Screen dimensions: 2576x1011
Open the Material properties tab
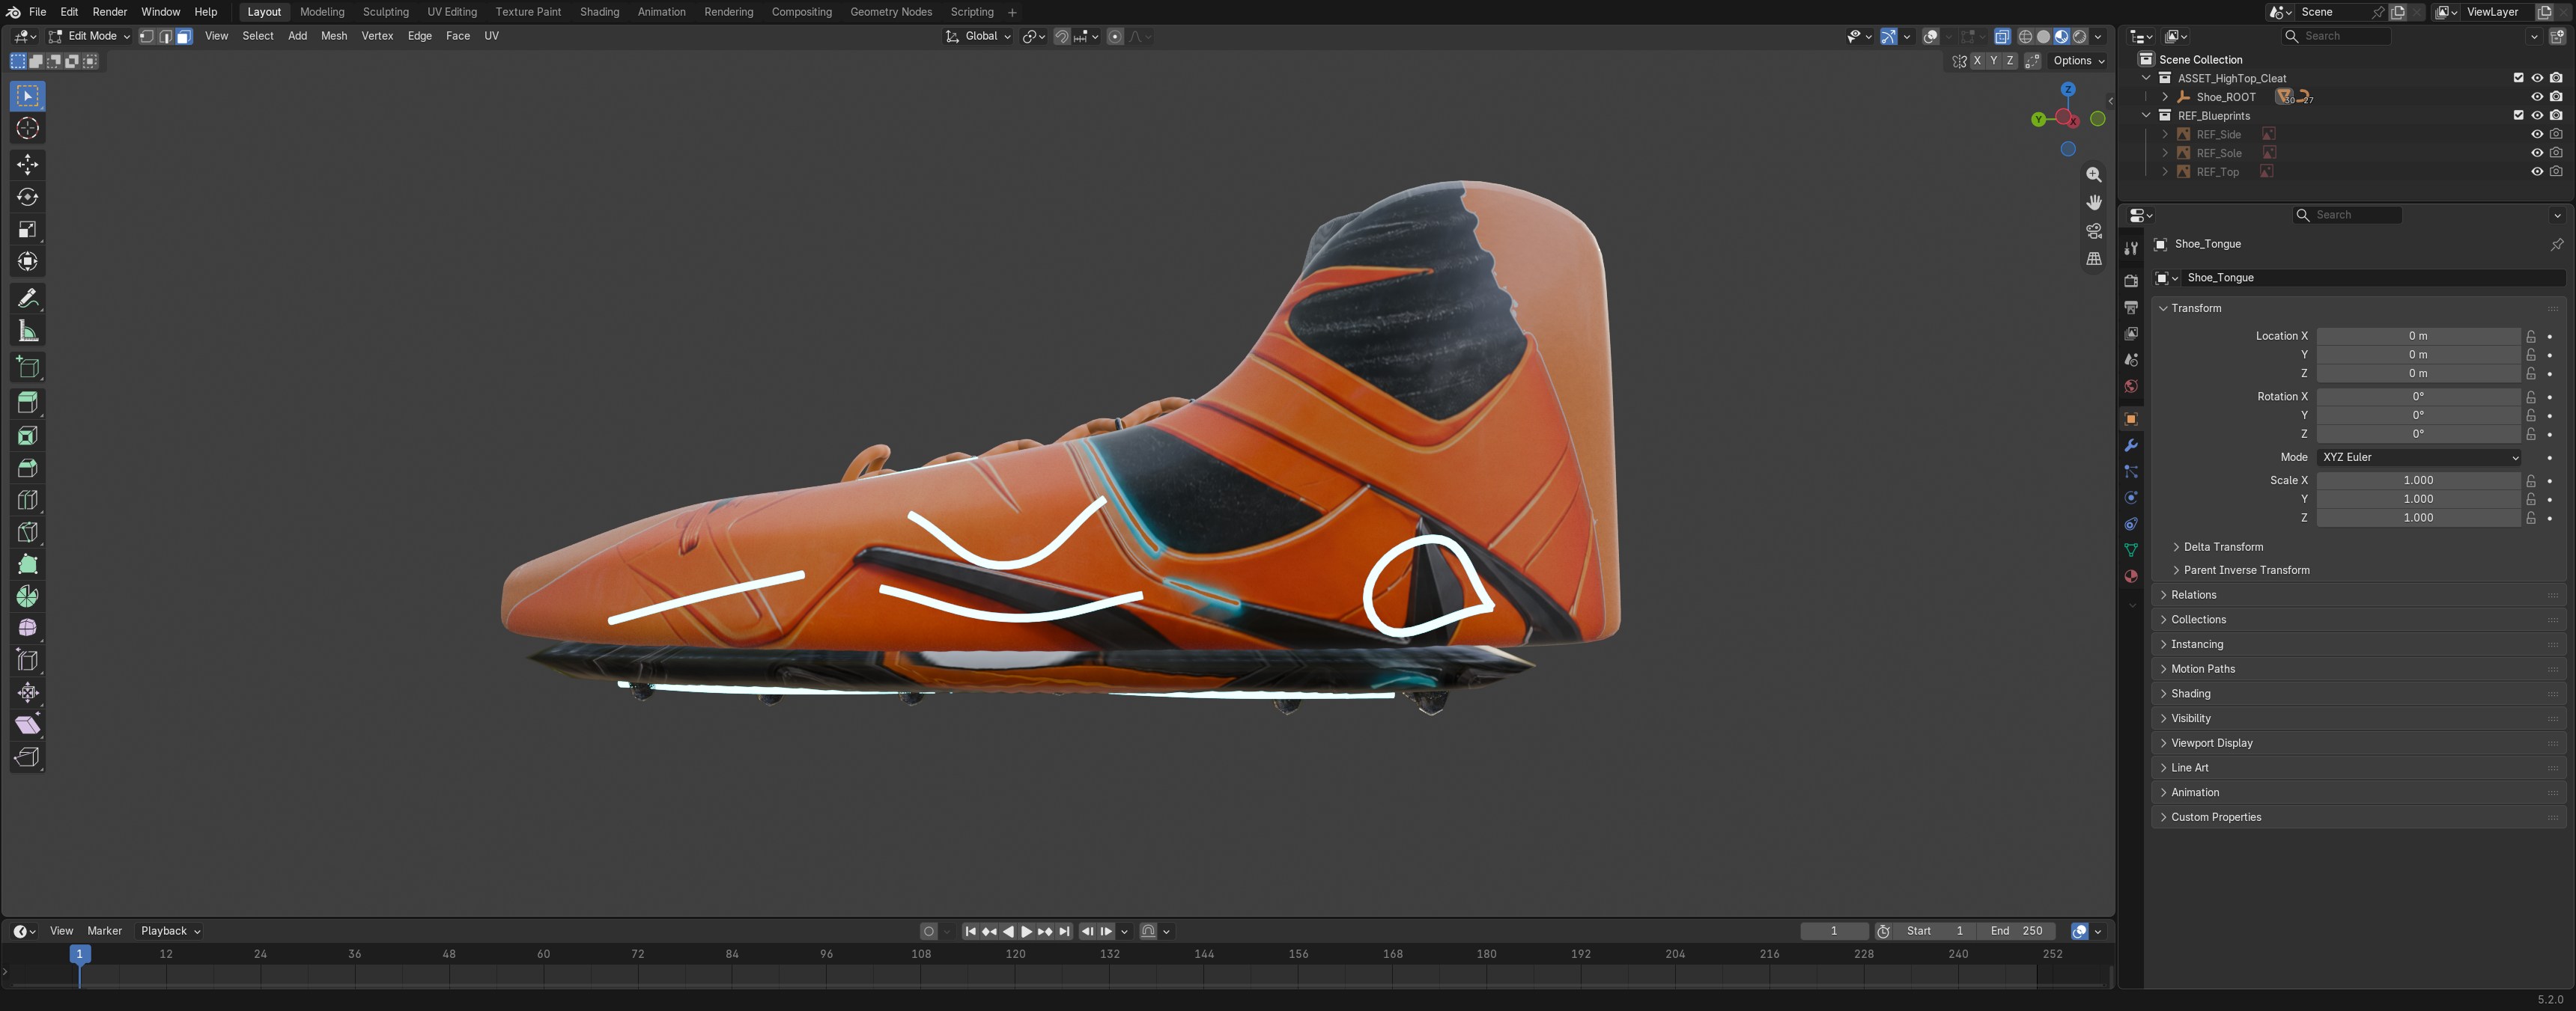pyautogui.click(x=2131, y=576)
